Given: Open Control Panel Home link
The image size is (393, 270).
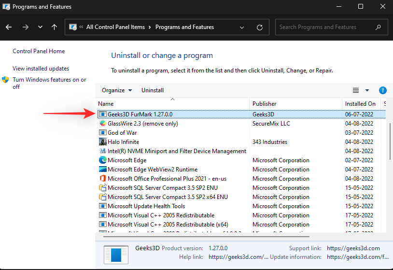Looking at the screenshot, I should click(39, 51).
